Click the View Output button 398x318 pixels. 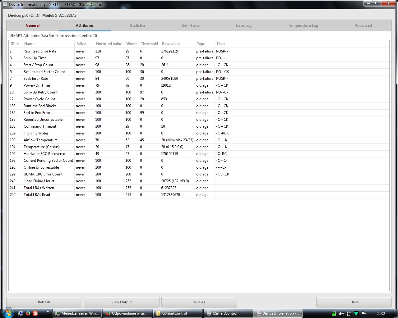point(122,302)
